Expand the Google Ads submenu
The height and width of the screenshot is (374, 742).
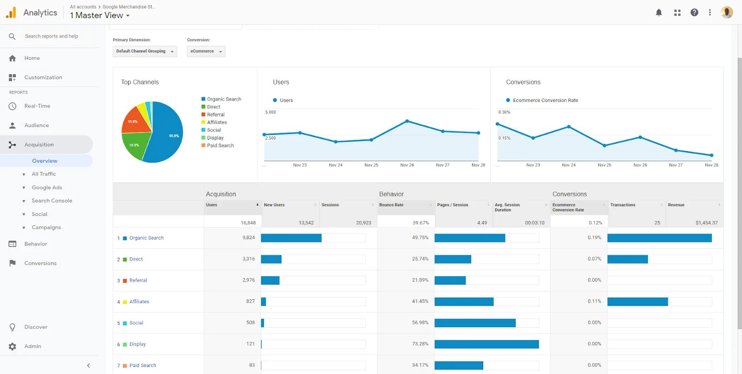(24, 188)
